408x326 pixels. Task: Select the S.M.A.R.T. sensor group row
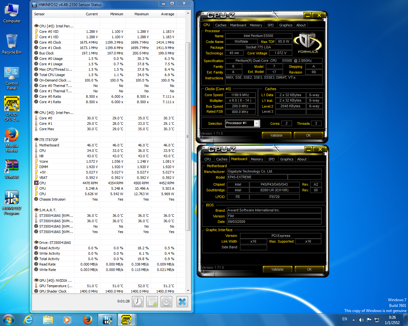coord(108,210)
